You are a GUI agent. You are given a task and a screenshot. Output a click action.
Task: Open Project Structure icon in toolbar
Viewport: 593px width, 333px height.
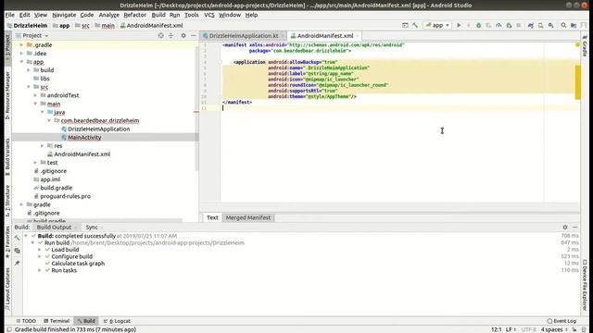point(574,25)
